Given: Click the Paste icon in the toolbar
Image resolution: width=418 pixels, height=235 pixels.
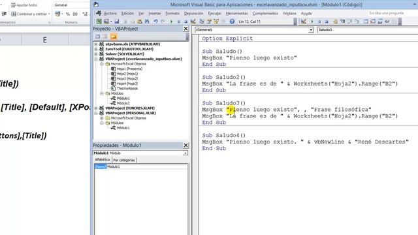Looking at the screenshot, I should 139,22.
